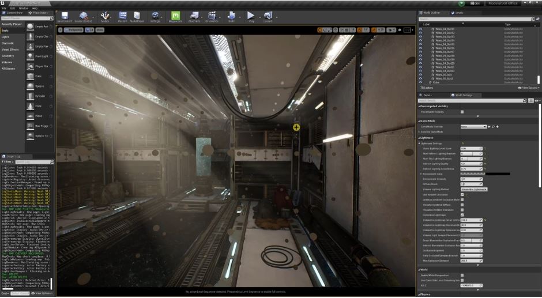Click the Cinematics toolbar icon

click(212, 16)
